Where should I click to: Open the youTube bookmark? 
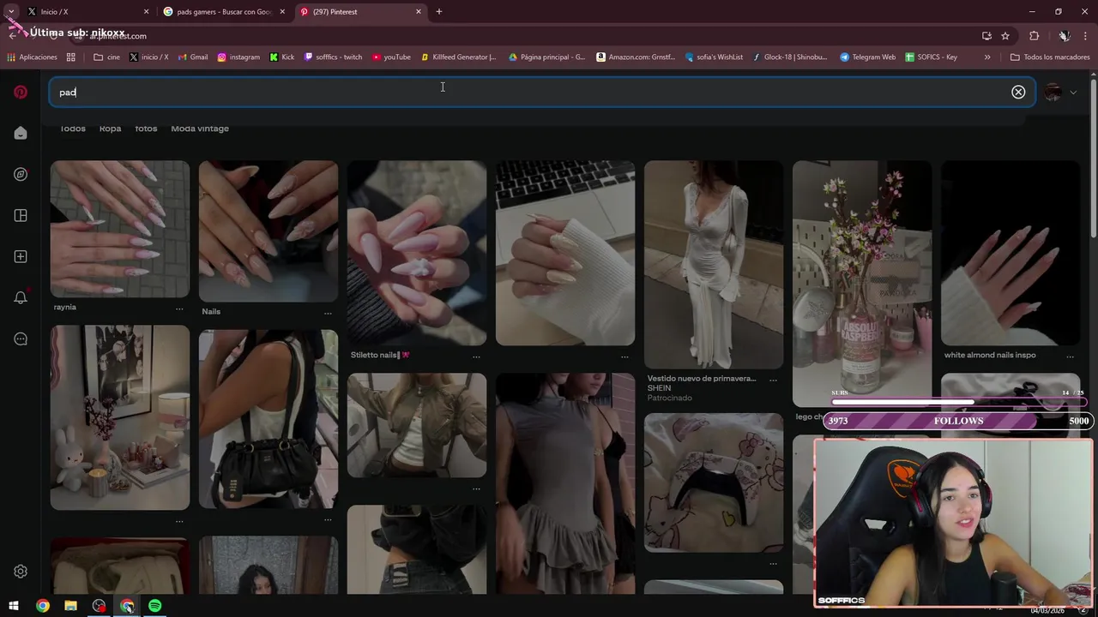391,57
